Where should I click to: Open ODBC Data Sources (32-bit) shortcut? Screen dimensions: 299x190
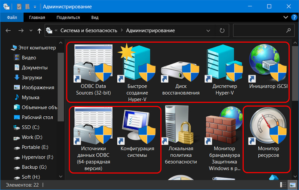tap(93, 70)
